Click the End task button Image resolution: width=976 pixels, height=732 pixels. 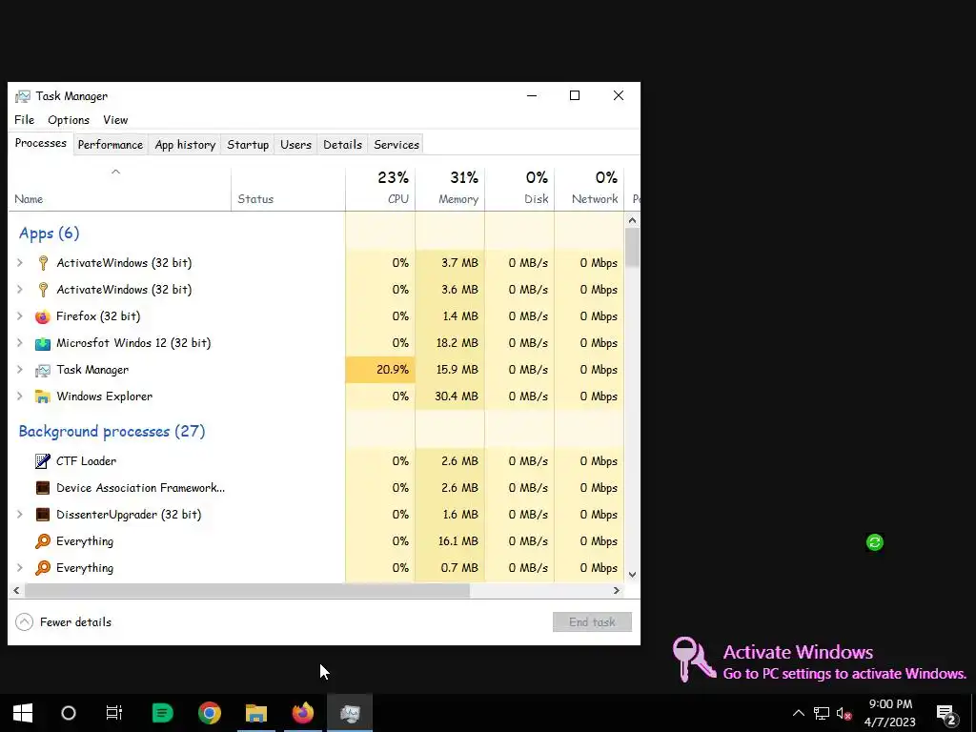tap(592, 621)
